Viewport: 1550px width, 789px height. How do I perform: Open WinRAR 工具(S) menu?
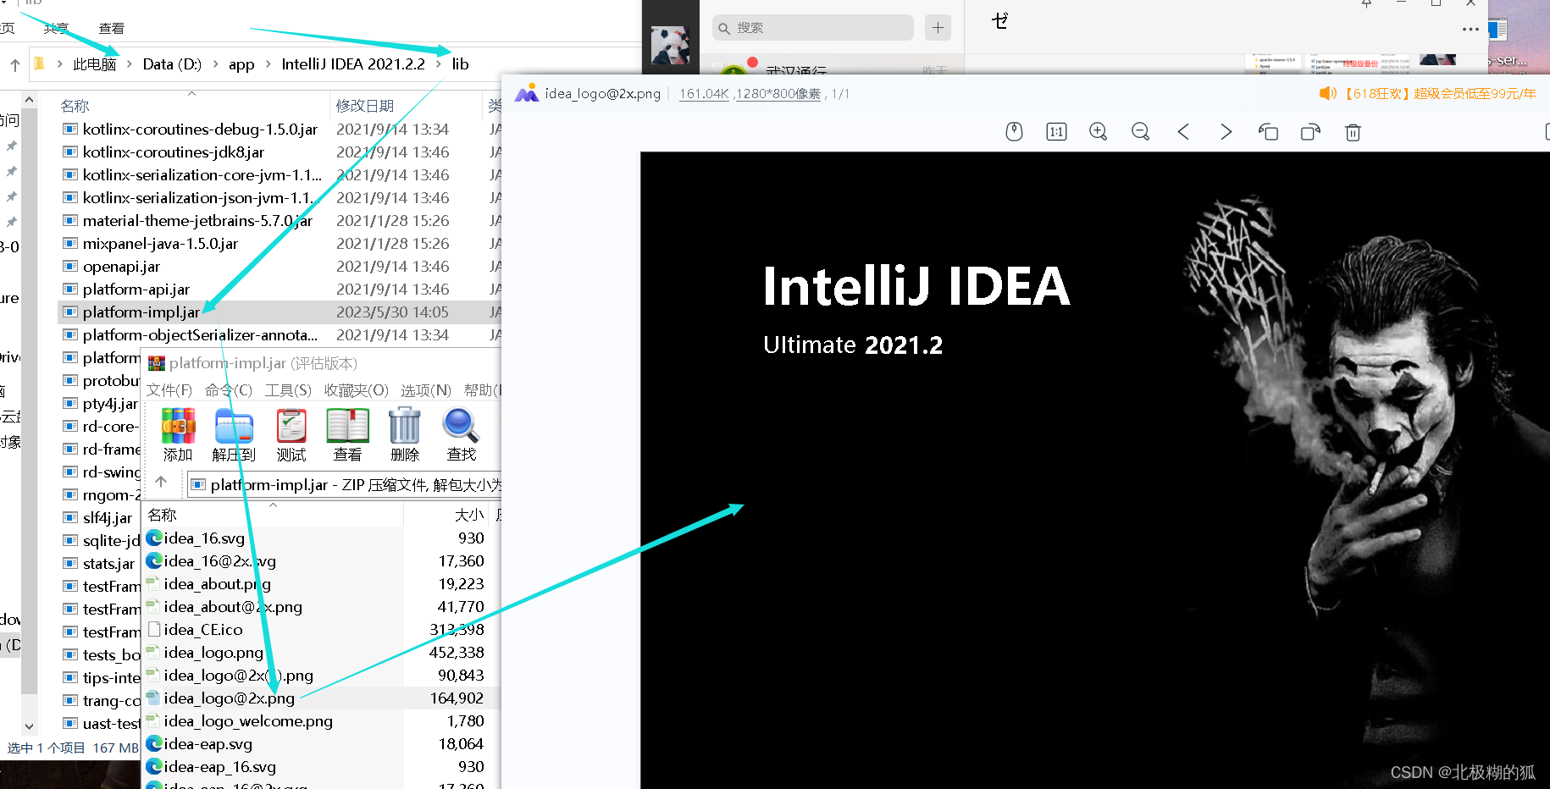coord(288,390)
